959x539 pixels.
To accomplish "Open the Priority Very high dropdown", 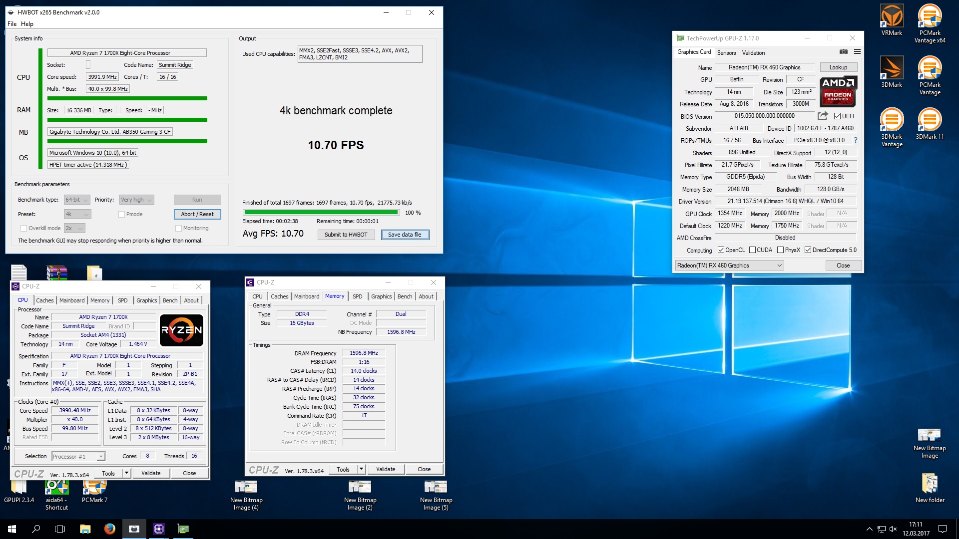I will [136, 200].
